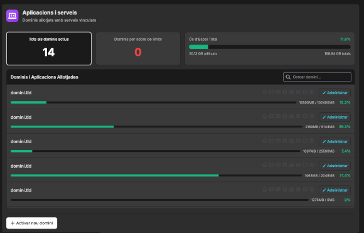Click the 35.3% domain usage bar
364x233 pixels.
pyautogui.click(x=156, y=127)
